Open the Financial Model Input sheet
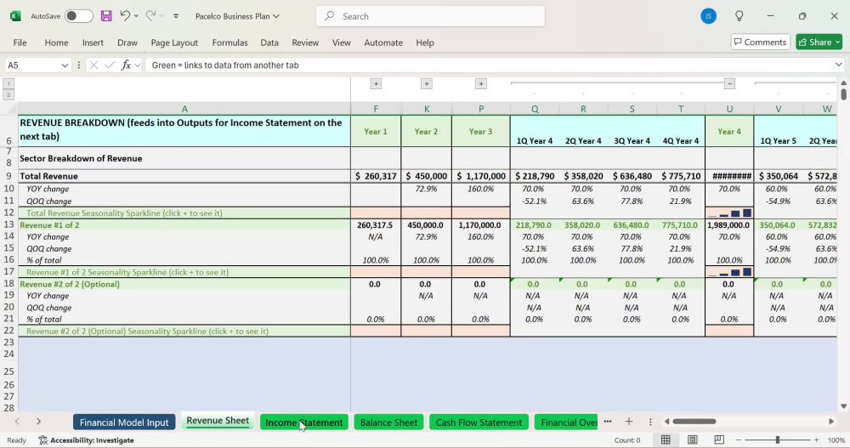 pyautogui.click(x=124, y=422)
